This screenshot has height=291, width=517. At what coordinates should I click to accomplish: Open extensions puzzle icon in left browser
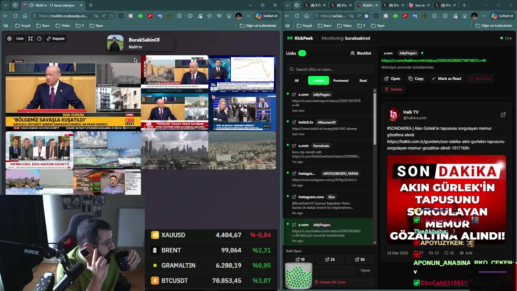179,16
